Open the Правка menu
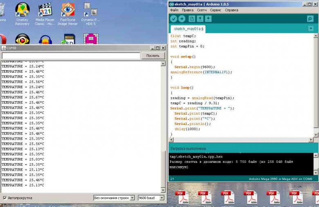Screen dimensions: 319x207 [188, 10]
